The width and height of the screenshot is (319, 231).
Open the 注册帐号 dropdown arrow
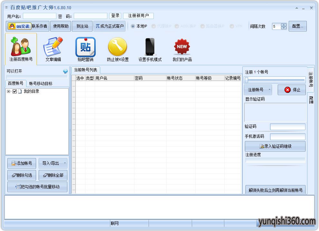(x=269, y=90)
